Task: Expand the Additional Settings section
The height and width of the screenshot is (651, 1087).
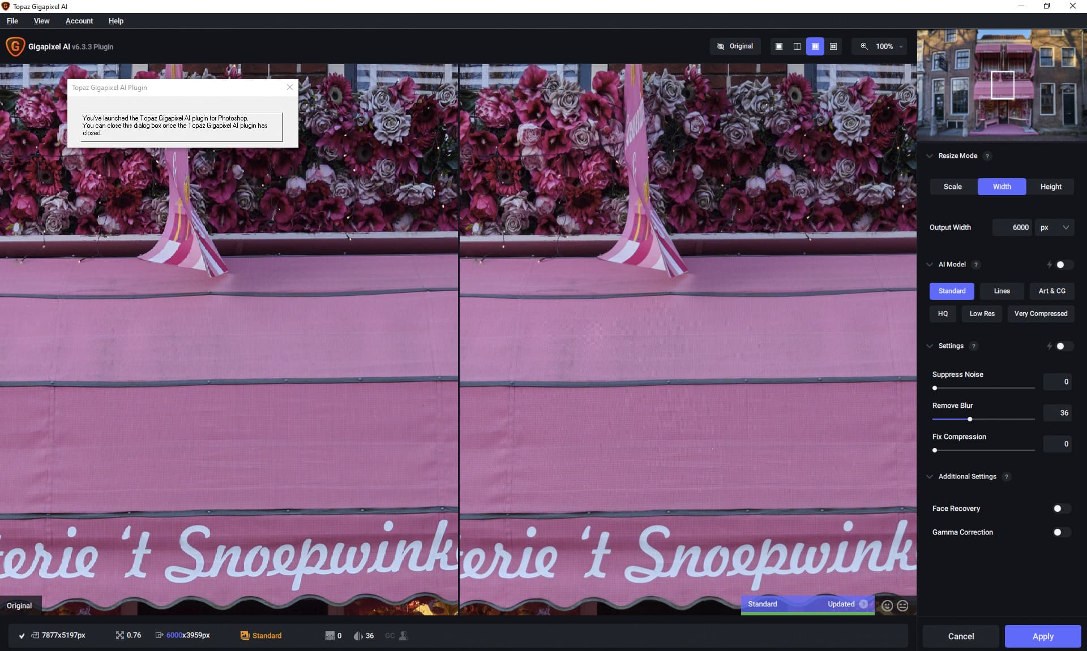Action: (929, 476)
